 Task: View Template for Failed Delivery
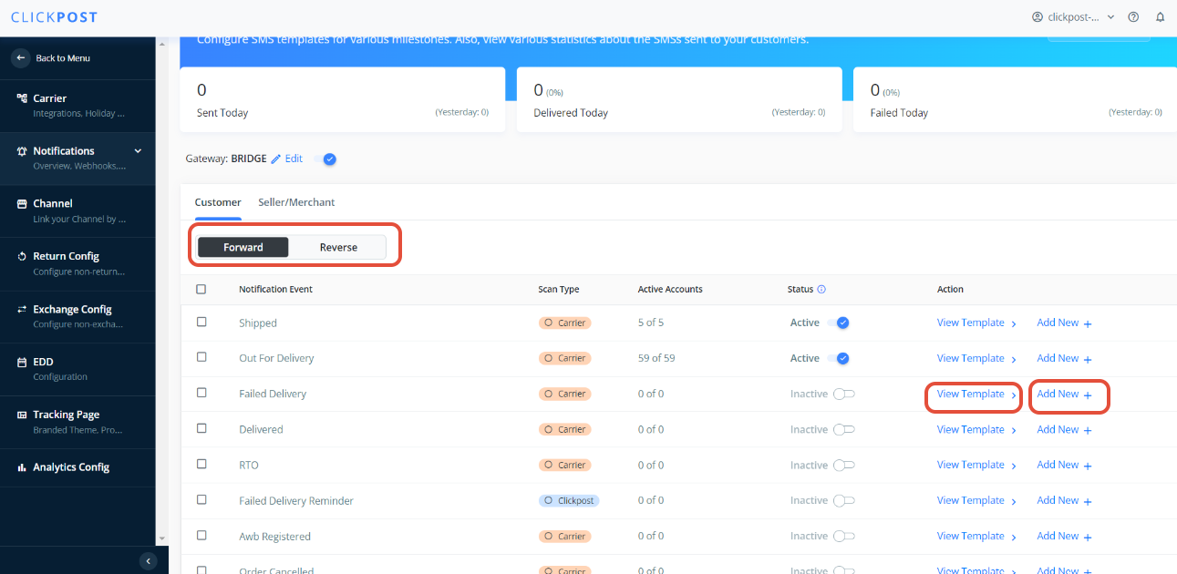pos(976,394)
